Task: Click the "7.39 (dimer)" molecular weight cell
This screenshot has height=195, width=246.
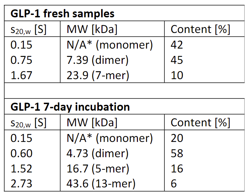Action: (98, 60)
